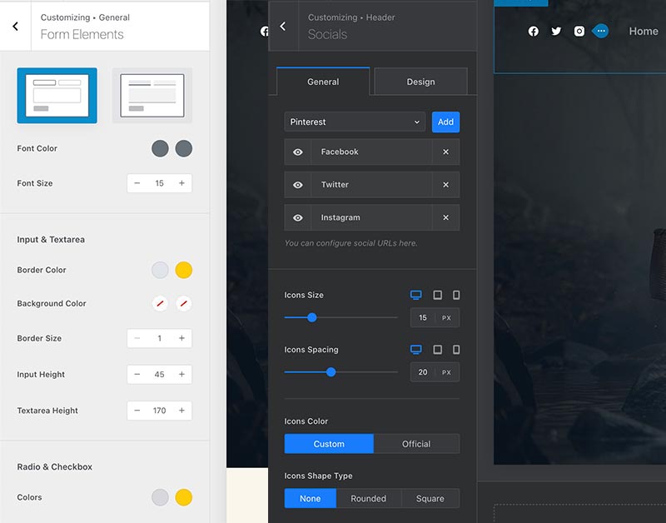Click the Font Size number field

pyautogui.click(x=159, y=183)
